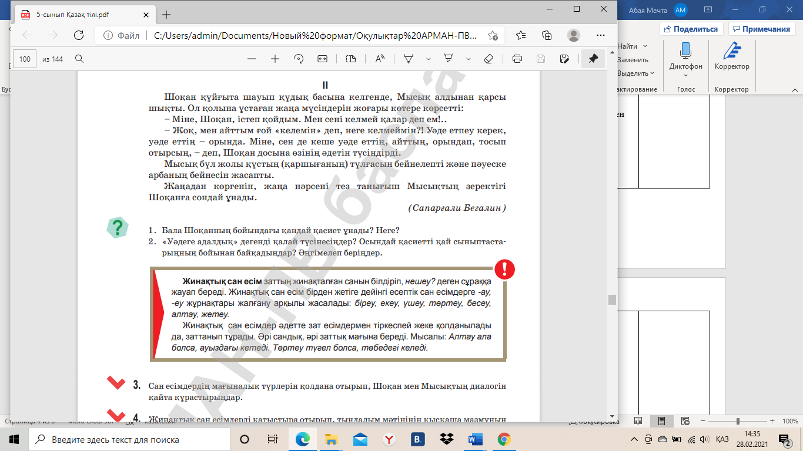
Task: Print the PDF document
Action: [517, 59]
